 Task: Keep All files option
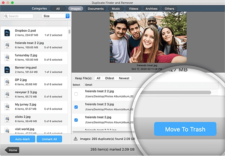pos(98,78)
